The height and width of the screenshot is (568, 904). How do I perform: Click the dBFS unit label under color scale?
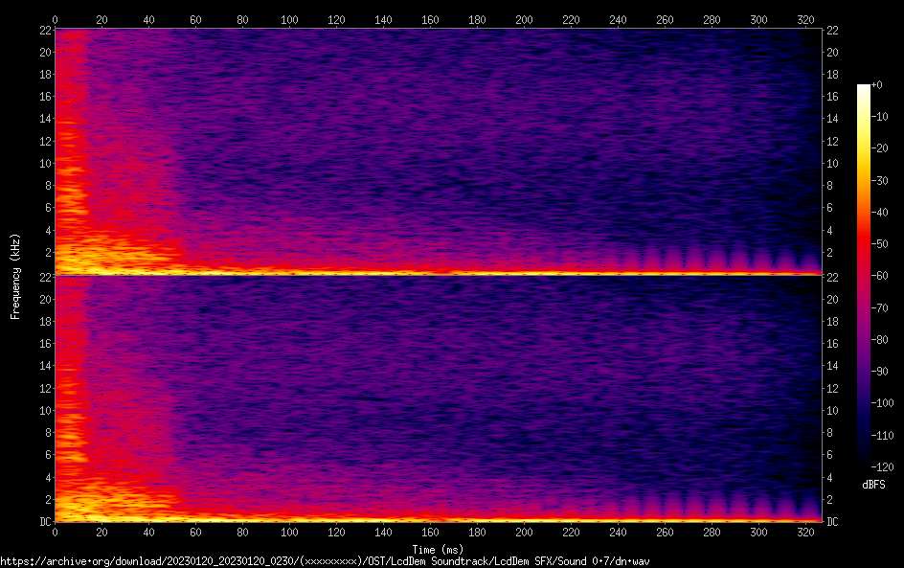click(x=873, y=485)
